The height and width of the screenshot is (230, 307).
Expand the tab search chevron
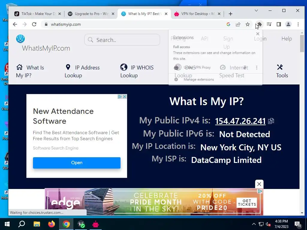pos(256,10)
